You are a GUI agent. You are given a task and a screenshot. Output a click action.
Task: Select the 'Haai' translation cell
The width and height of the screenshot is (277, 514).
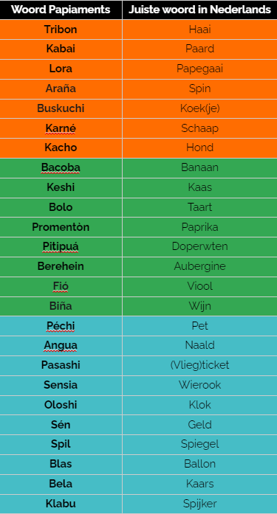click(200, 29)
